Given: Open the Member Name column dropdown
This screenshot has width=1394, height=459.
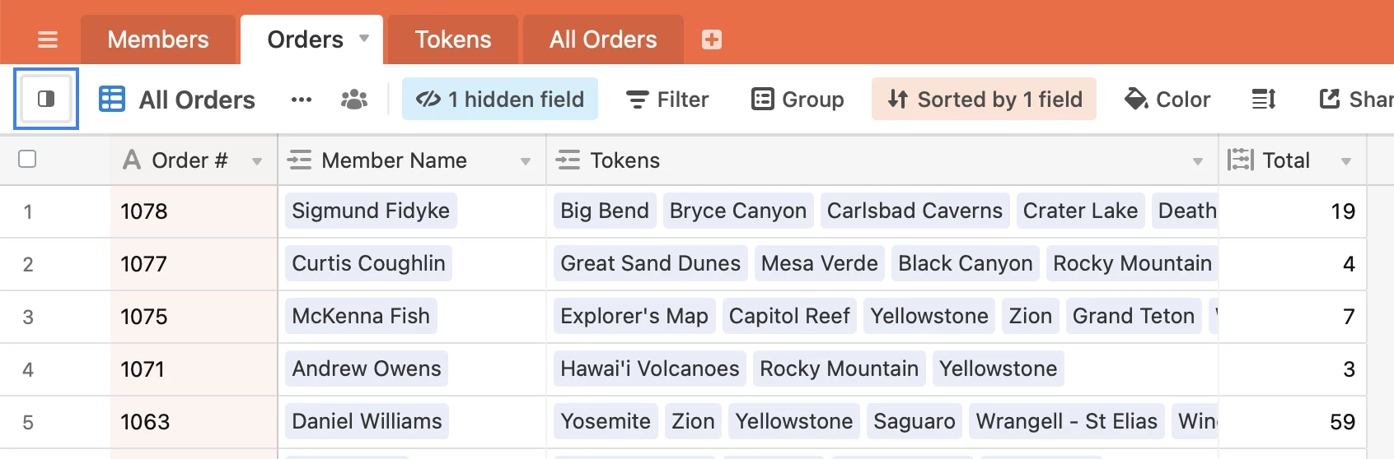Looking at the screenshot, I should pos(526,161).
